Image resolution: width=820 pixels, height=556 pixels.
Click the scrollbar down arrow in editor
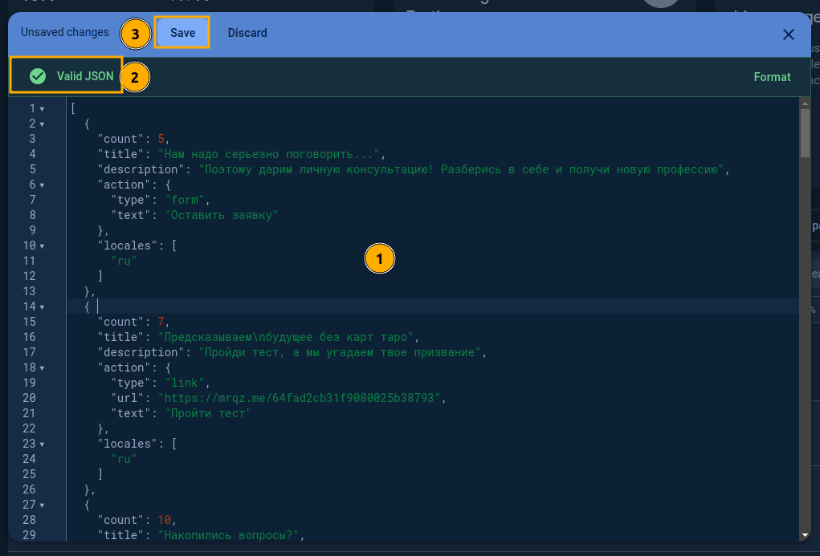click(805, 534)
